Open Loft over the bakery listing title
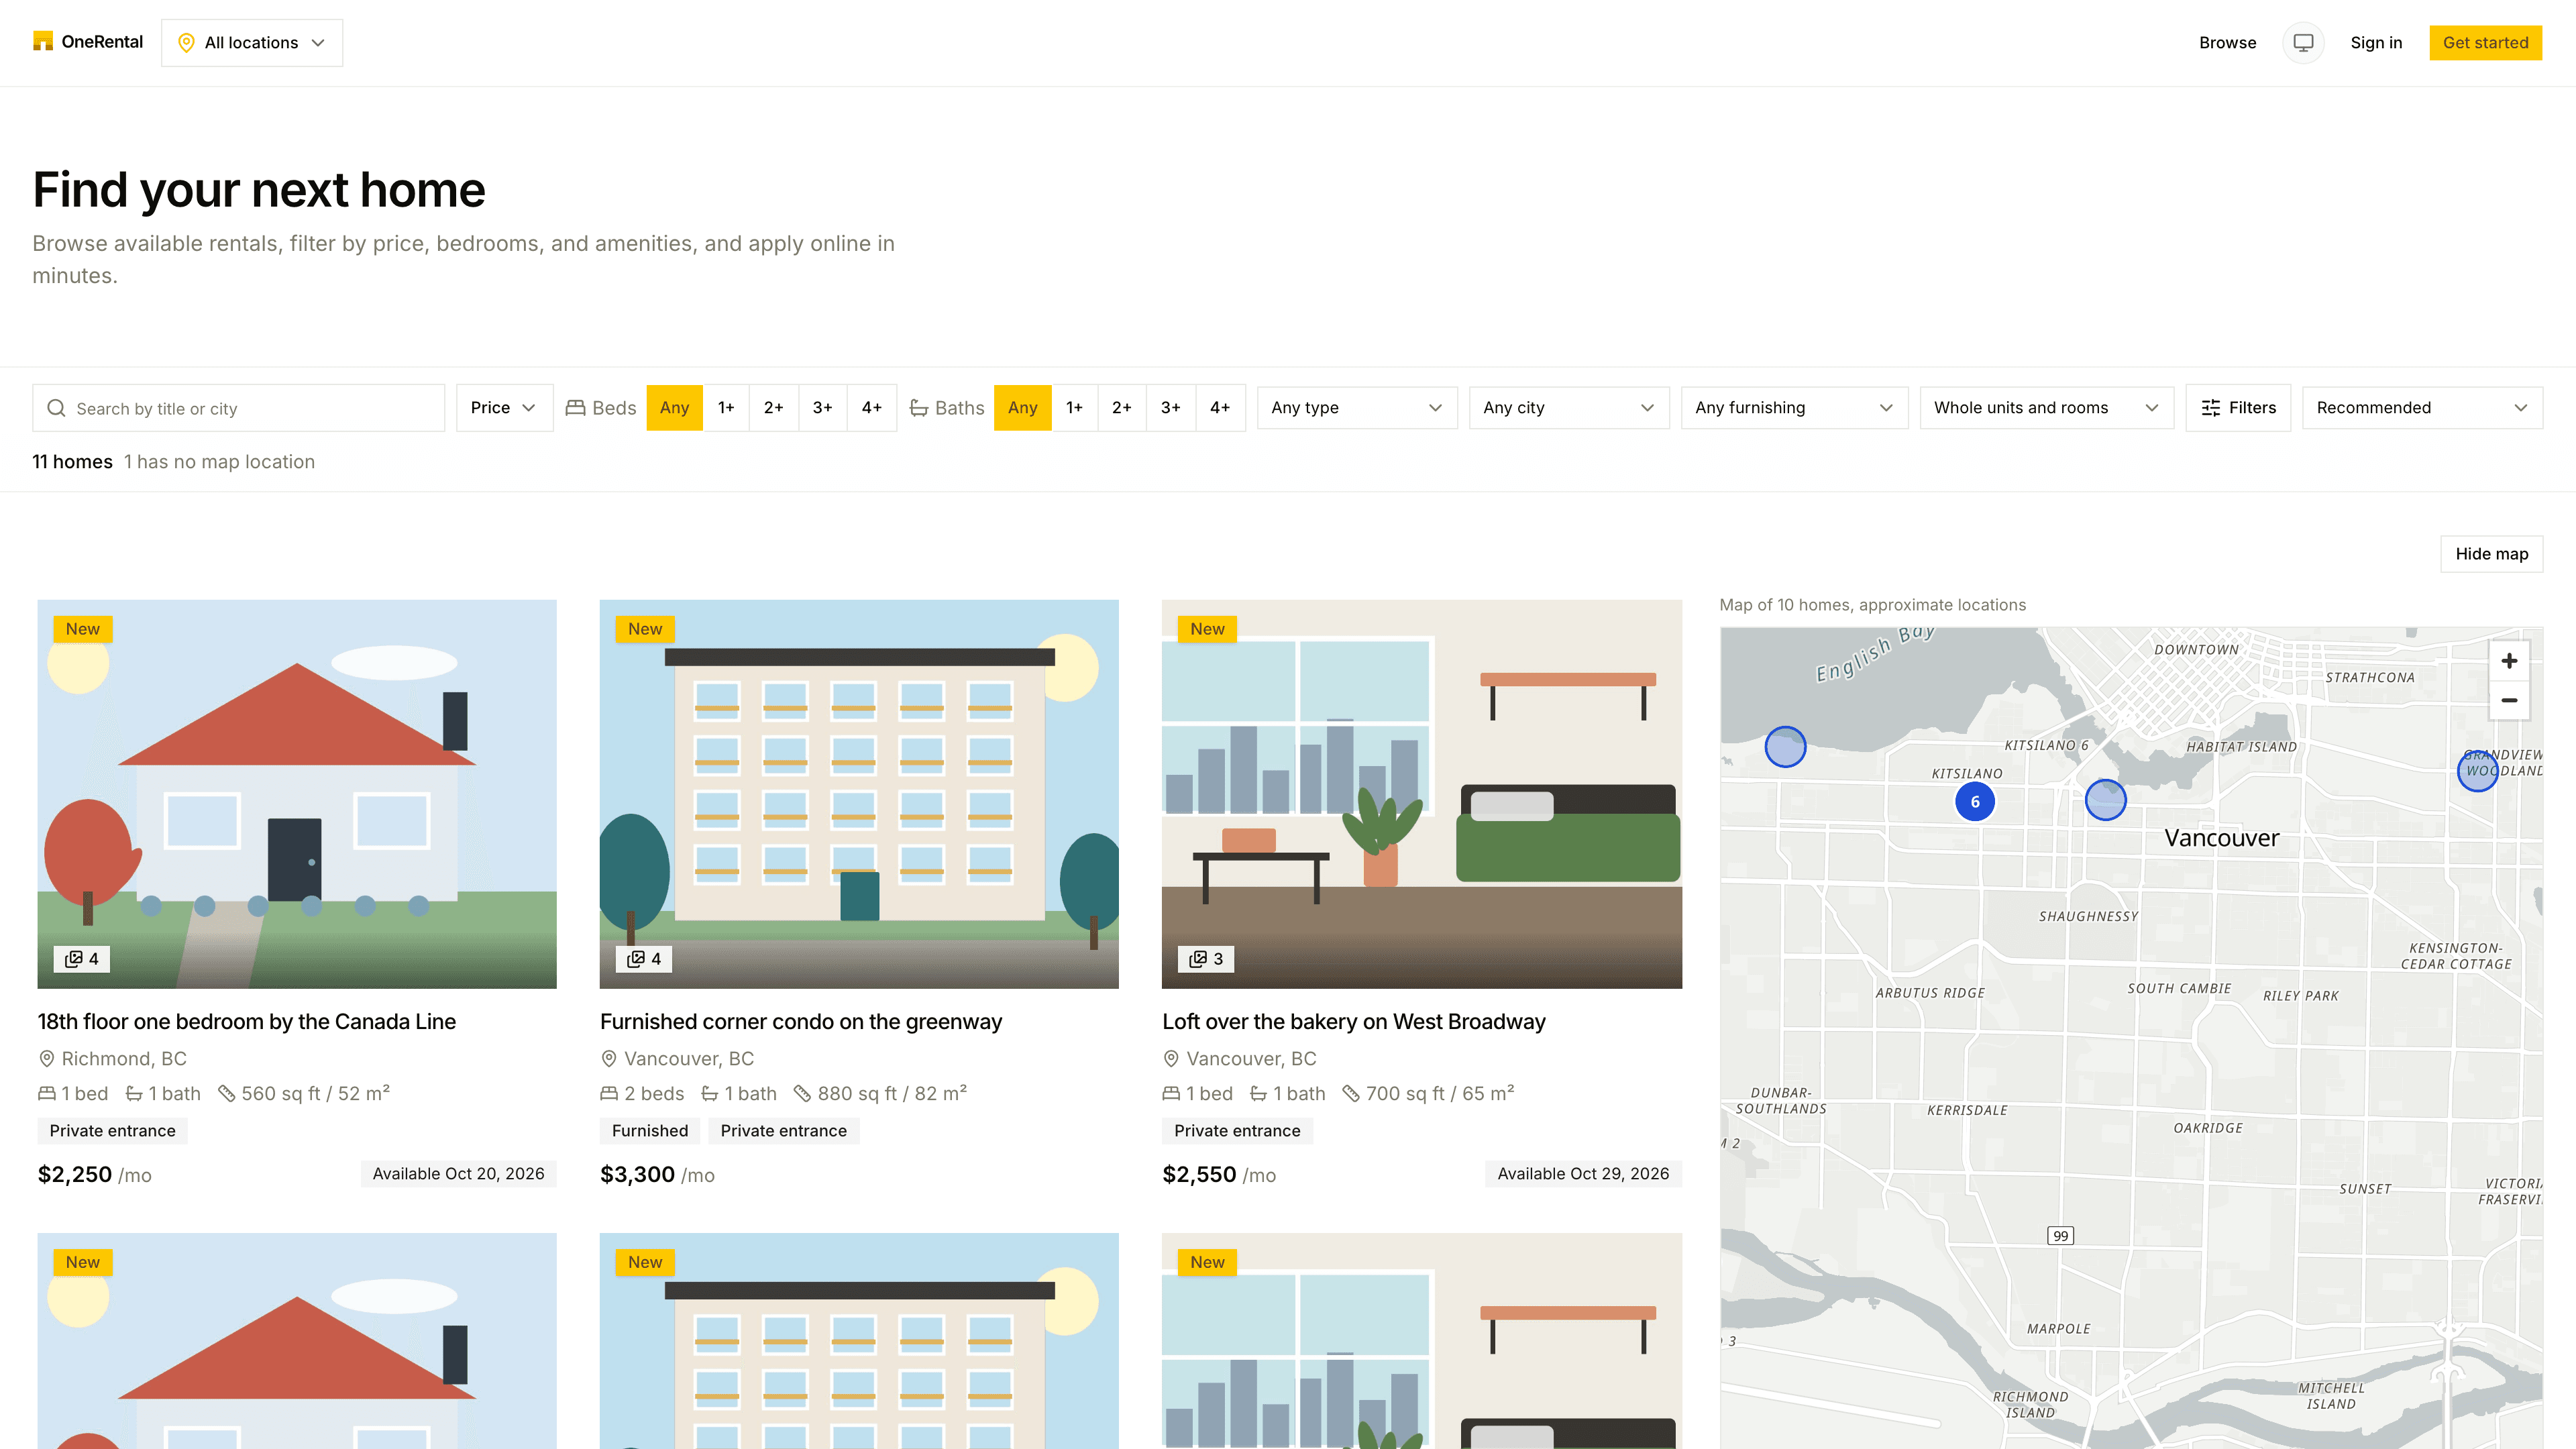Viewport: 2576px width, 1449px height. [1354, 1022]
